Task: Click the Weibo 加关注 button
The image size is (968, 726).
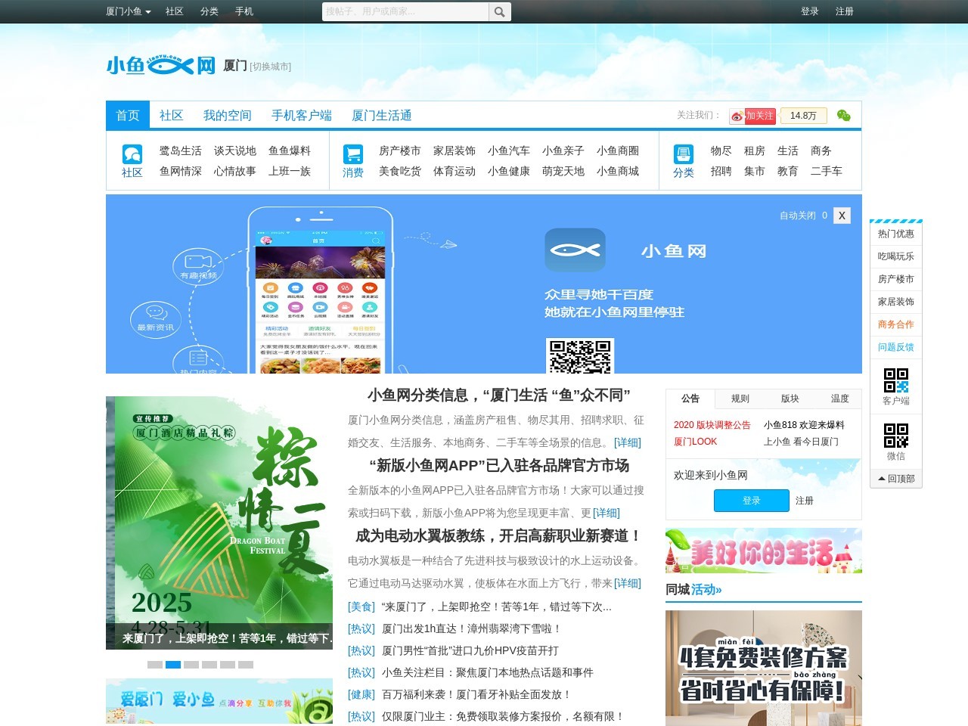Action: tap(752, 116)
